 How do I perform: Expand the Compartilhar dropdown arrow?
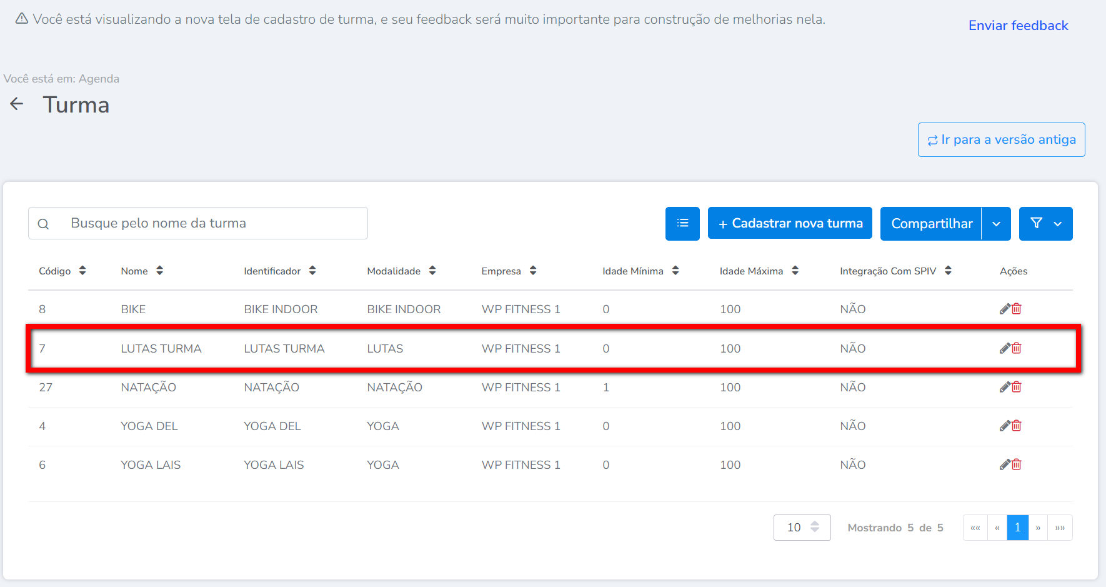coord(996,224)
